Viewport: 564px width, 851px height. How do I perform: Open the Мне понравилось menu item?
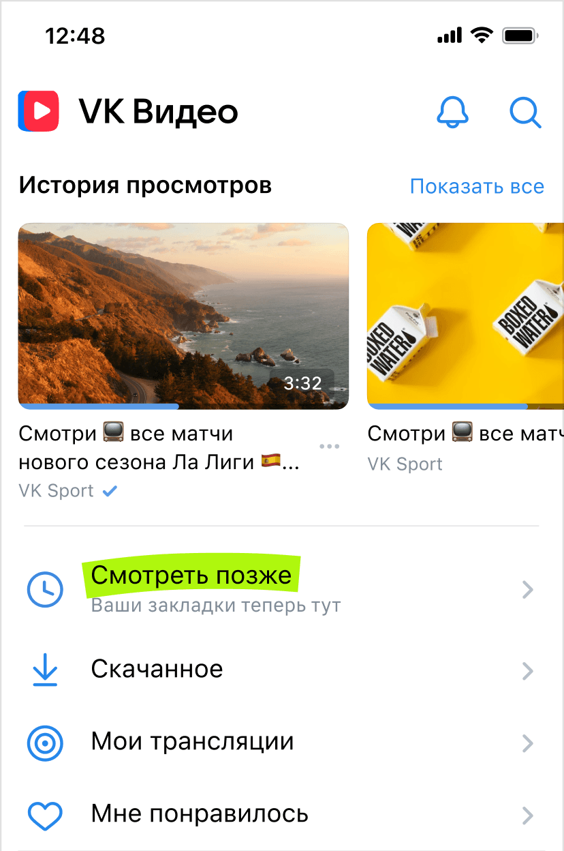click(282, 815)
